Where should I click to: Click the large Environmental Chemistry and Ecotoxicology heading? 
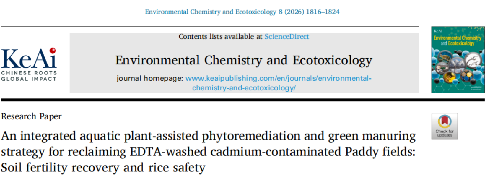[244, 60]
